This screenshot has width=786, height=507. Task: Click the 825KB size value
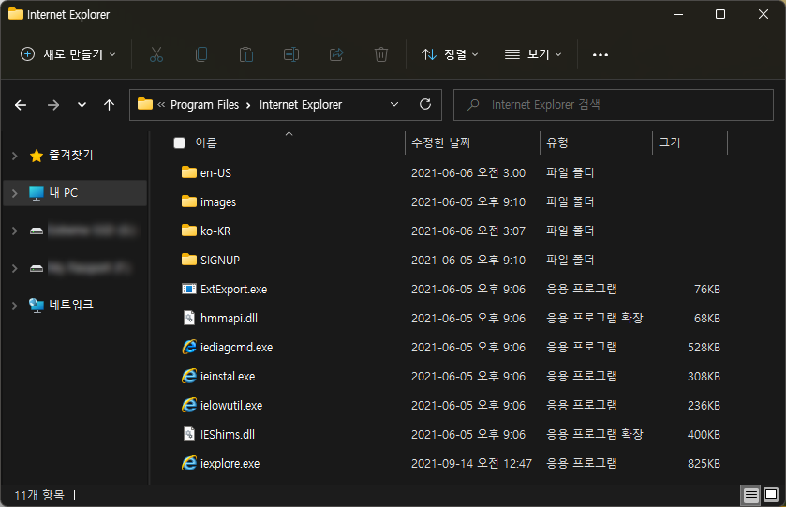(704, 463)
